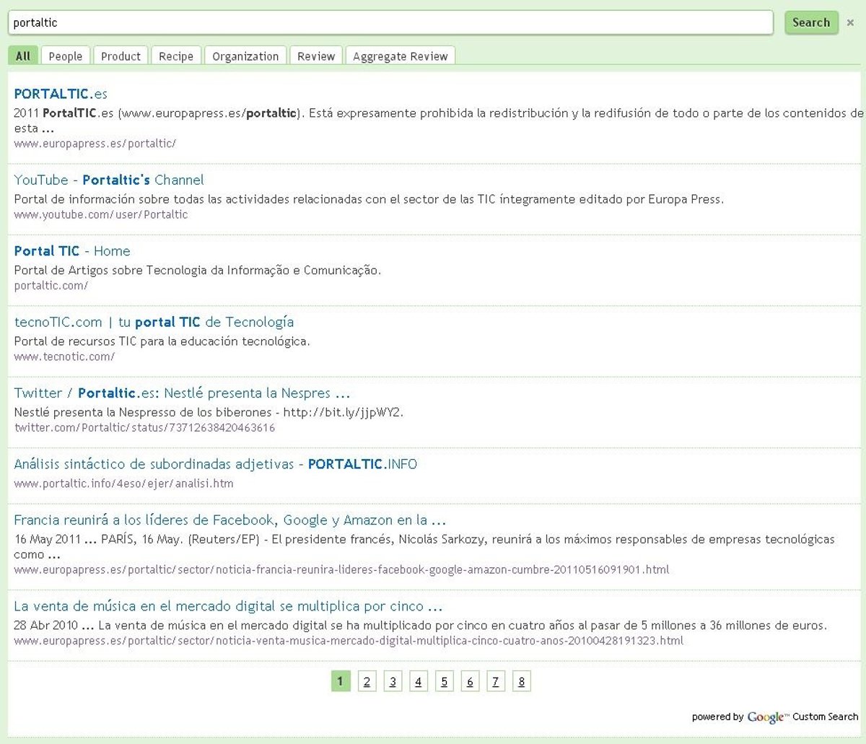The image size is (866, 744).
Task: Go to results page 2
Action: tap(367, 682)
